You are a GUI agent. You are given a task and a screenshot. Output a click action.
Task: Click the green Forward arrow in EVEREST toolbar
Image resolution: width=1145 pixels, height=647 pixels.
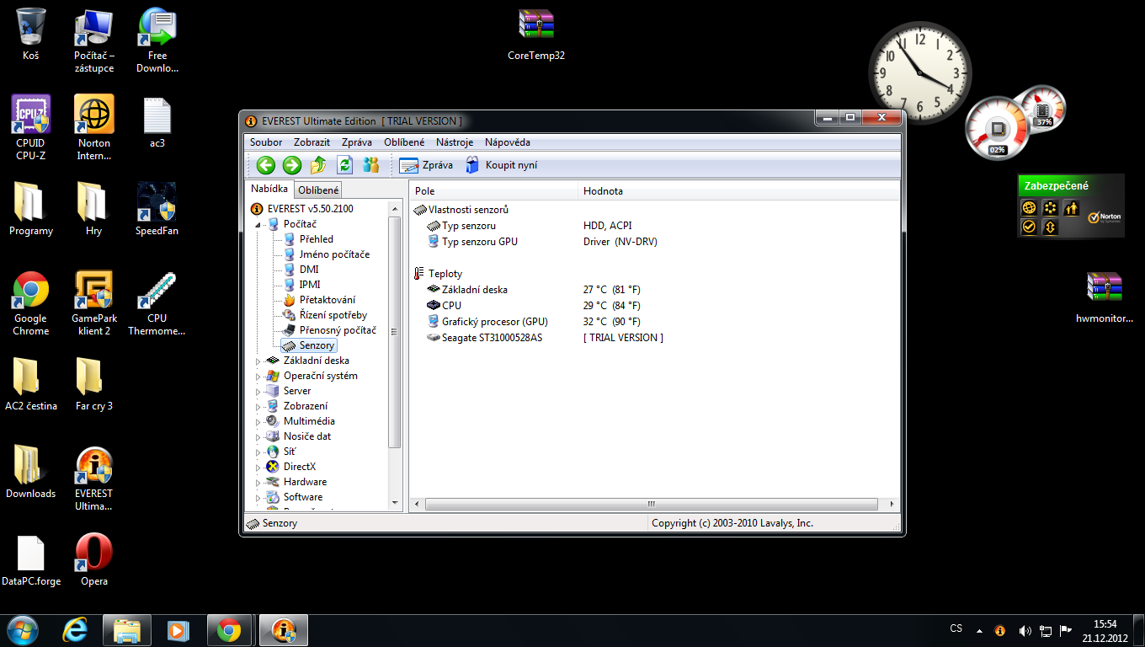tap(292, 165)
